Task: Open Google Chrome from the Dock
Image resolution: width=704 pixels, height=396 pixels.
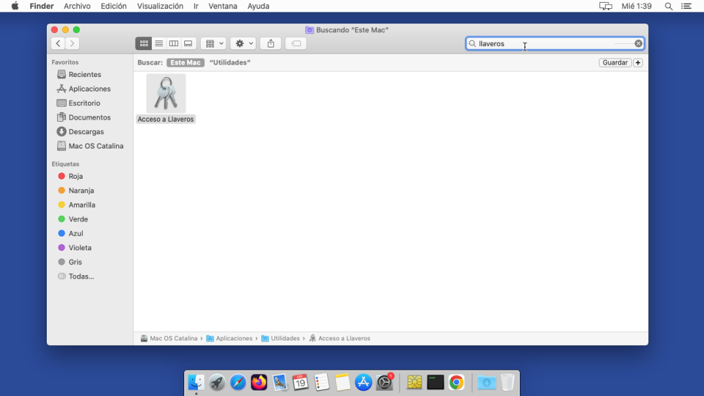Action: (456, 382)
